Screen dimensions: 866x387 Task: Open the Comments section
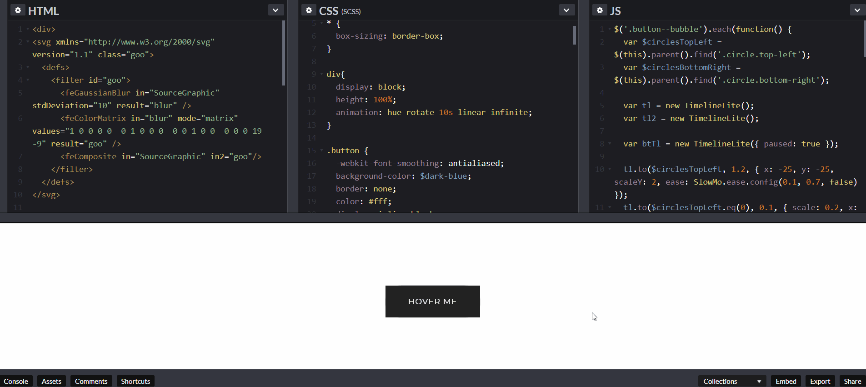click(91, 381)
